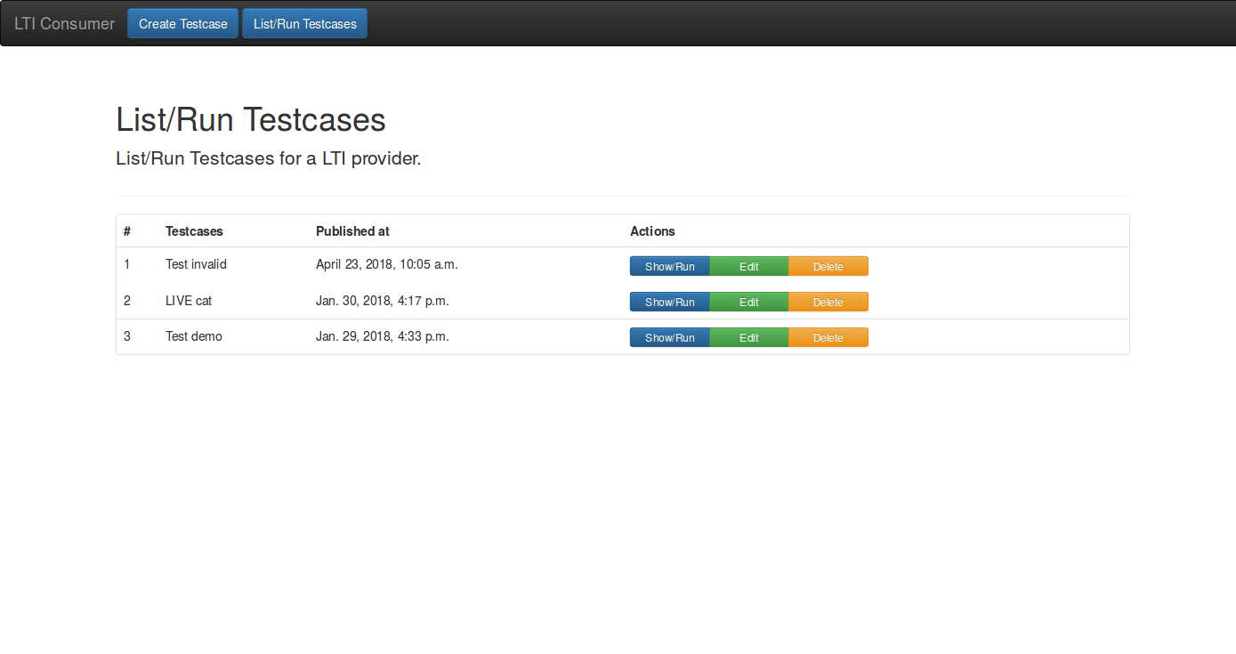Edit the LIVE cat testcase

tap(749, 302)
